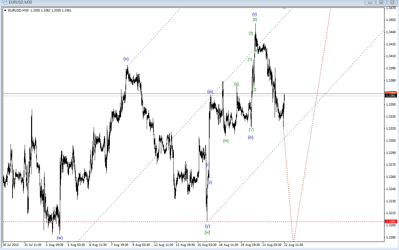The image size is (399, 250).
Task: Select the 1.3361 current price tag
Action: 391,95
